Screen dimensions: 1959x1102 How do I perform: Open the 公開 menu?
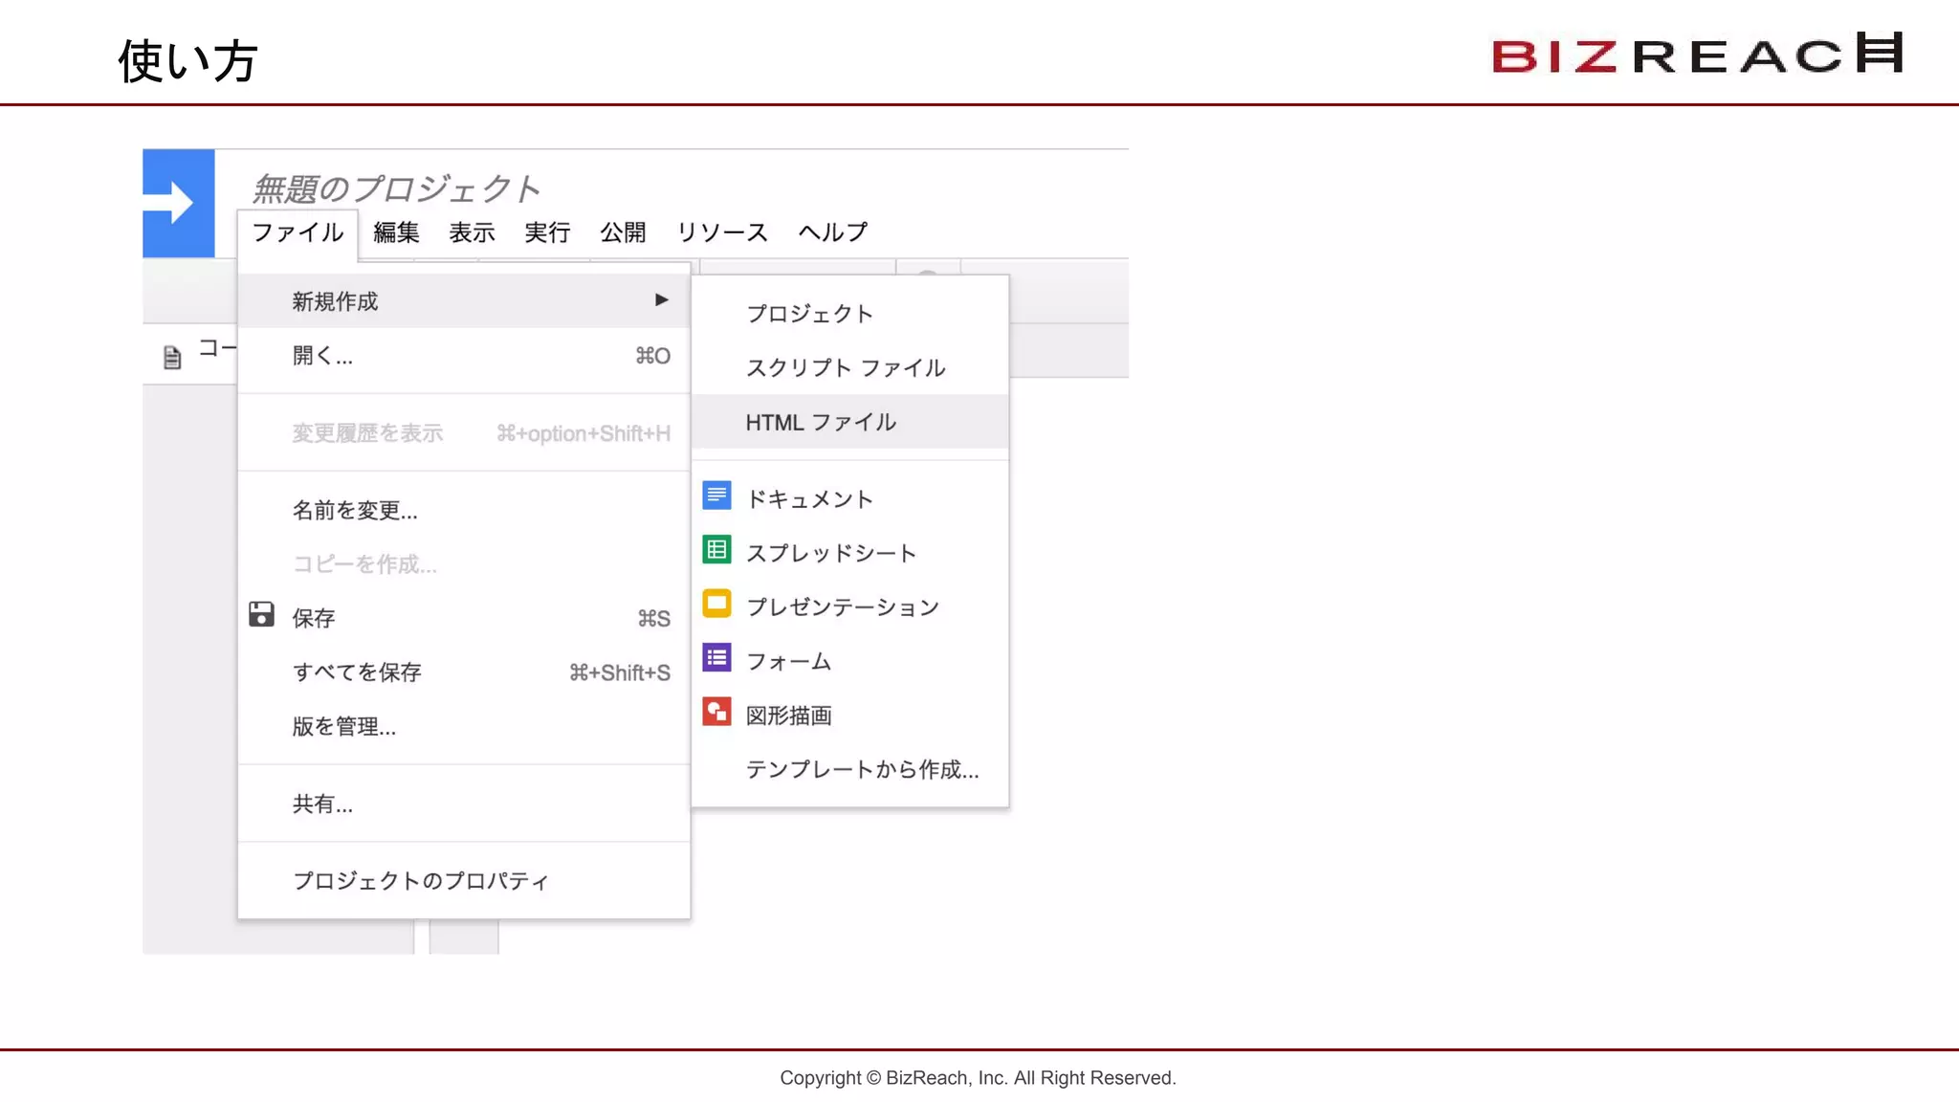click(x=623, y=232)
